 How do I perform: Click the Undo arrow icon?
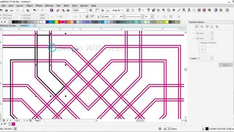[x=35, y=10]
